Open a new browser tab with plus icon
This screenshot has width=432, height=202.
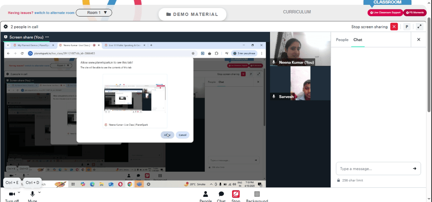coord(151,45)
